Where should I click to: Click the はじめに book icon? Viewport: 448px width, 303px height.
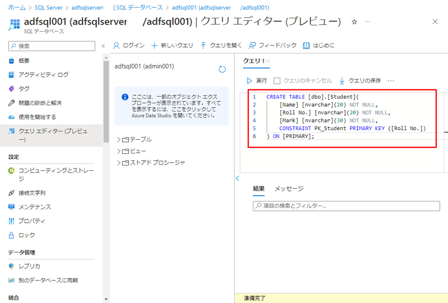tap(306, 45)
